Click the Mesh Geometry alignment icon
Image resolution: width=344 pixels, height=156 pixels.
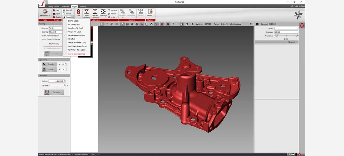86,13
